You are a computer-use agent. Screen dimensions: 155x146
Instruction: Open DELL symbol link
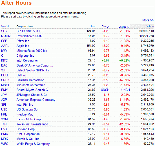pyautogui.click(x=5, y=75)
